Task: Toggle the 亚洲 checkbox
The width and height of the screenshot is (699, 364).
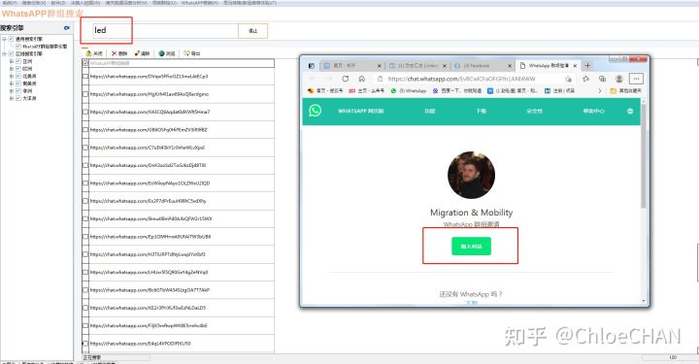Action: click(x=18, y=61)
